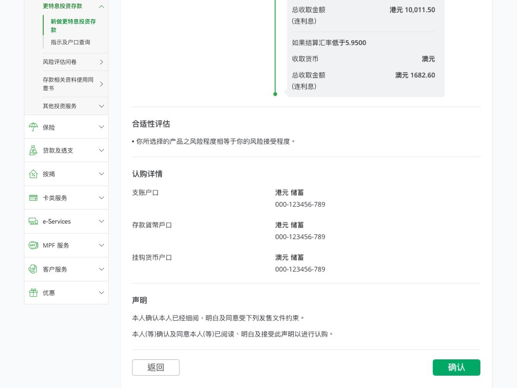517x388 pixels.
Task: Click the gift box icon beside 优惠
Action: (33, 293)
